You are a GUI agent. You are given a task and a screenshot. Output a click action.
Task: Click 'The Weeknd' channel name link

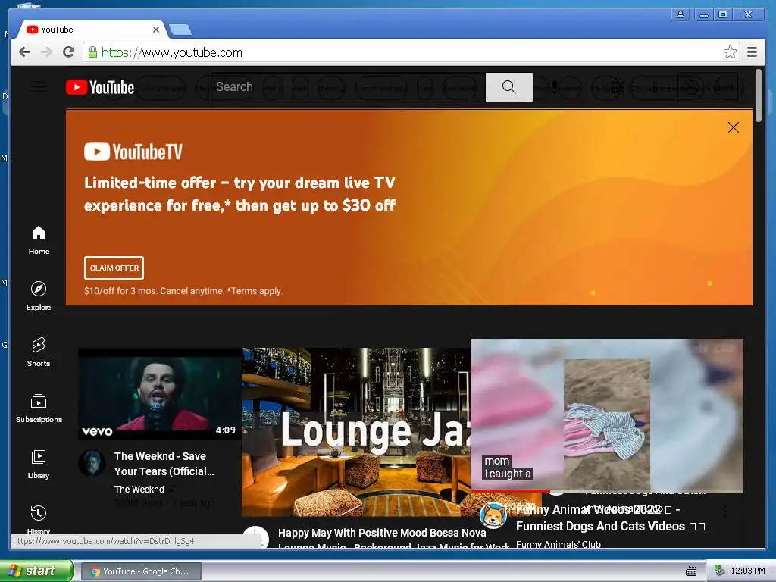(139, 489)
